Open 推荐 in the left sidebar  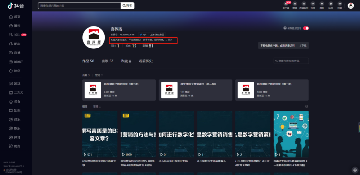(15, 26)
